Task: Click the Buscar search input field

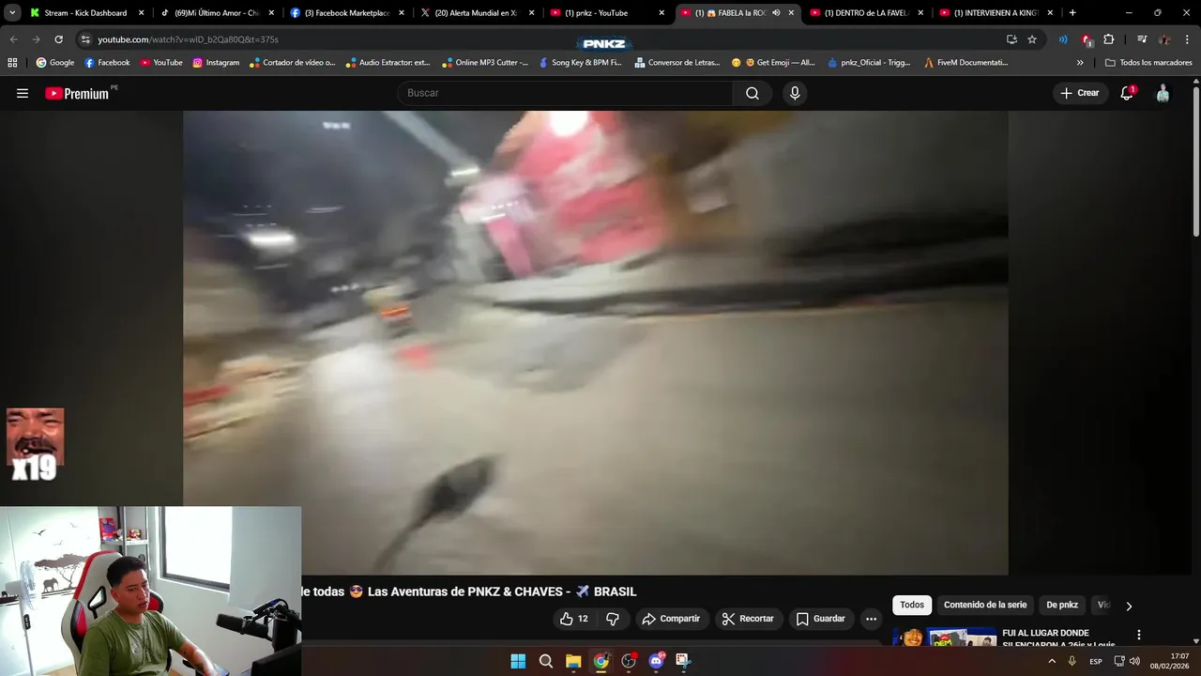Action: point(565,93)
